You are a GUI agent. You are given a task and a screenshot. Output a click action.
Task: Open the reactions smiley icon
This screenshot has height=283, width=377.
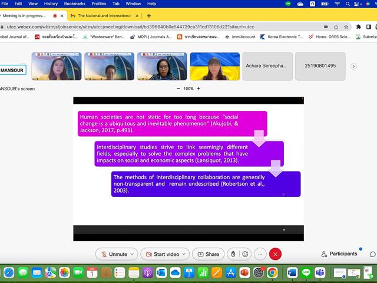pos(245,254)
